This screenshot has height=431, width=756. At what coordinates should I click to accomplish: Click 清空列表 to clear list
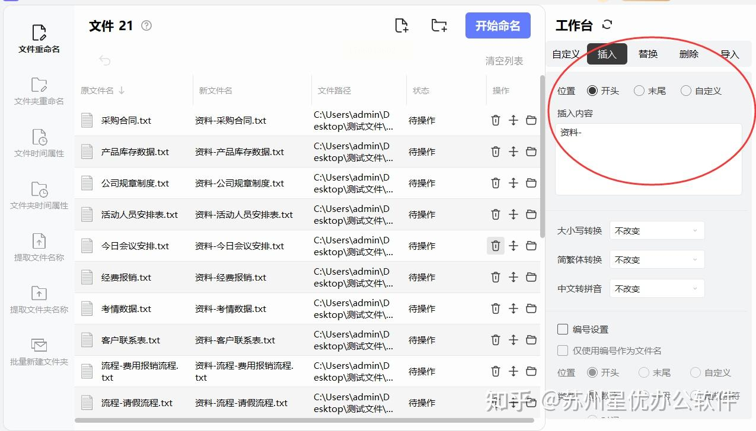[x=505, y=61]
